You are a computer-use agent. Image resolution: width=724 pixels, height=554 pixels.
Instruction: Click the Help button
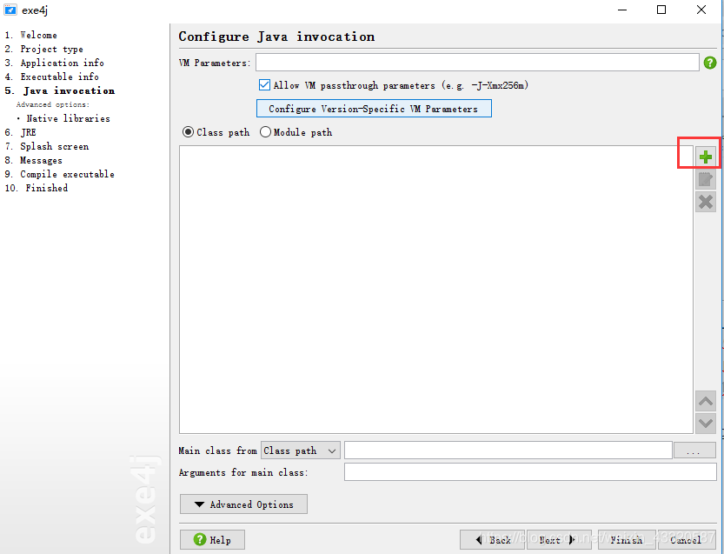(212, 540)
